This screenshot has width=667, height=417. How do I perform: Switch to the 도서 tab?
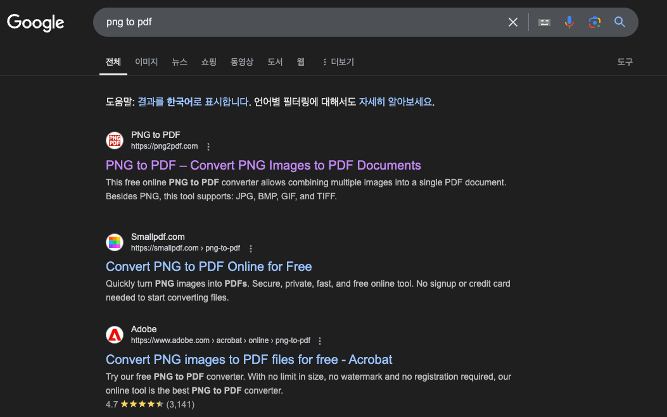[x=275, y=62]
